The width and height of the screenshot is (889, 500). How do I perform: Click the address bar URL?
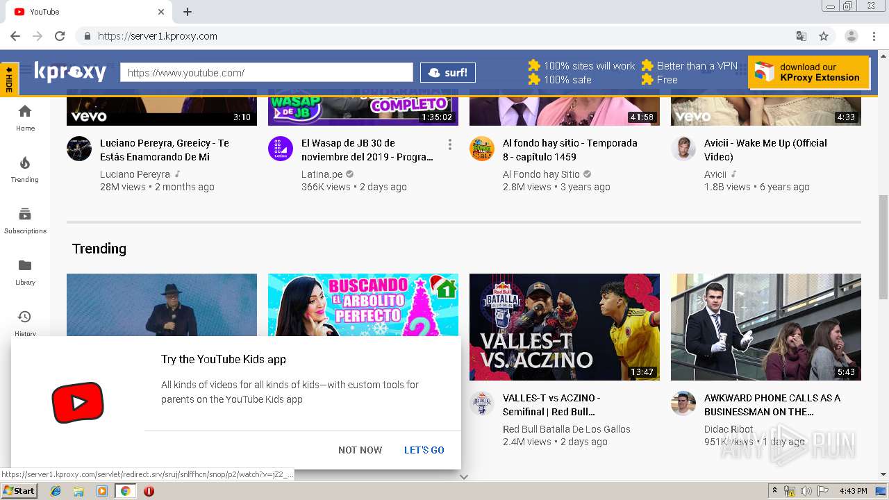click(158, 36)
